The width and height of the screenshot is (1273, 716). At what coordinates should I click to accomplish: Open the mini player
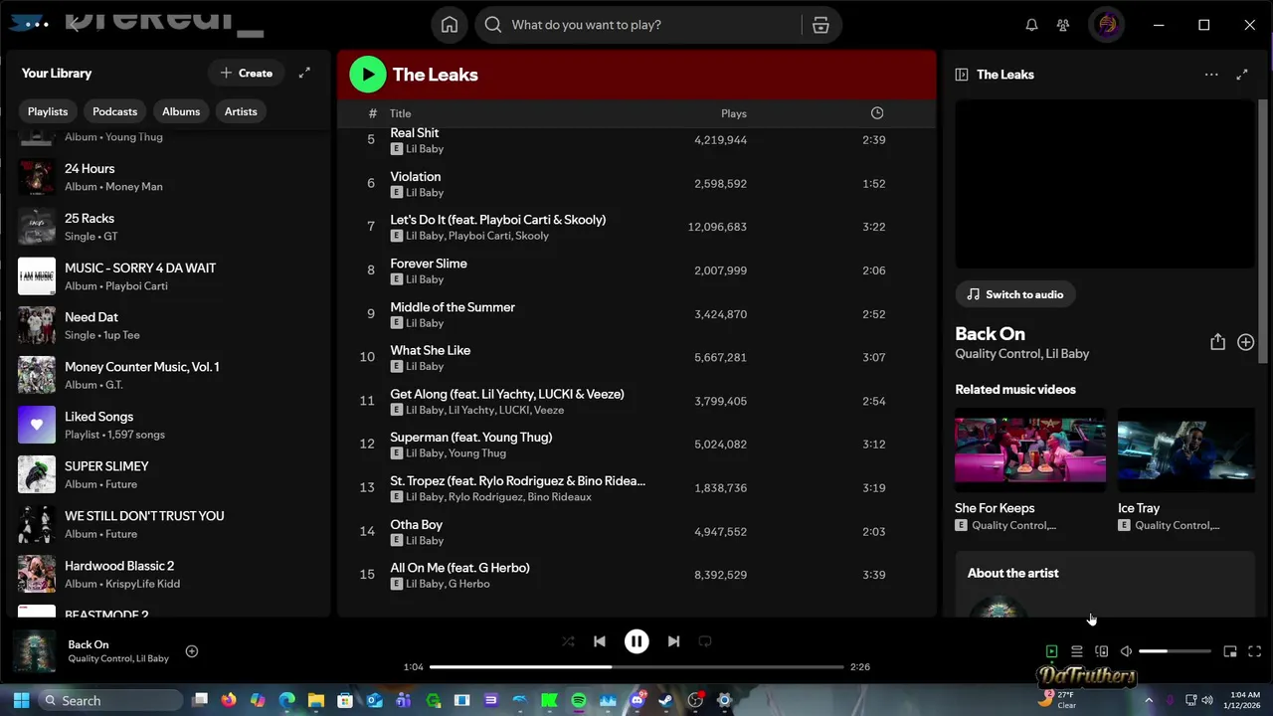click(1230, 651)
